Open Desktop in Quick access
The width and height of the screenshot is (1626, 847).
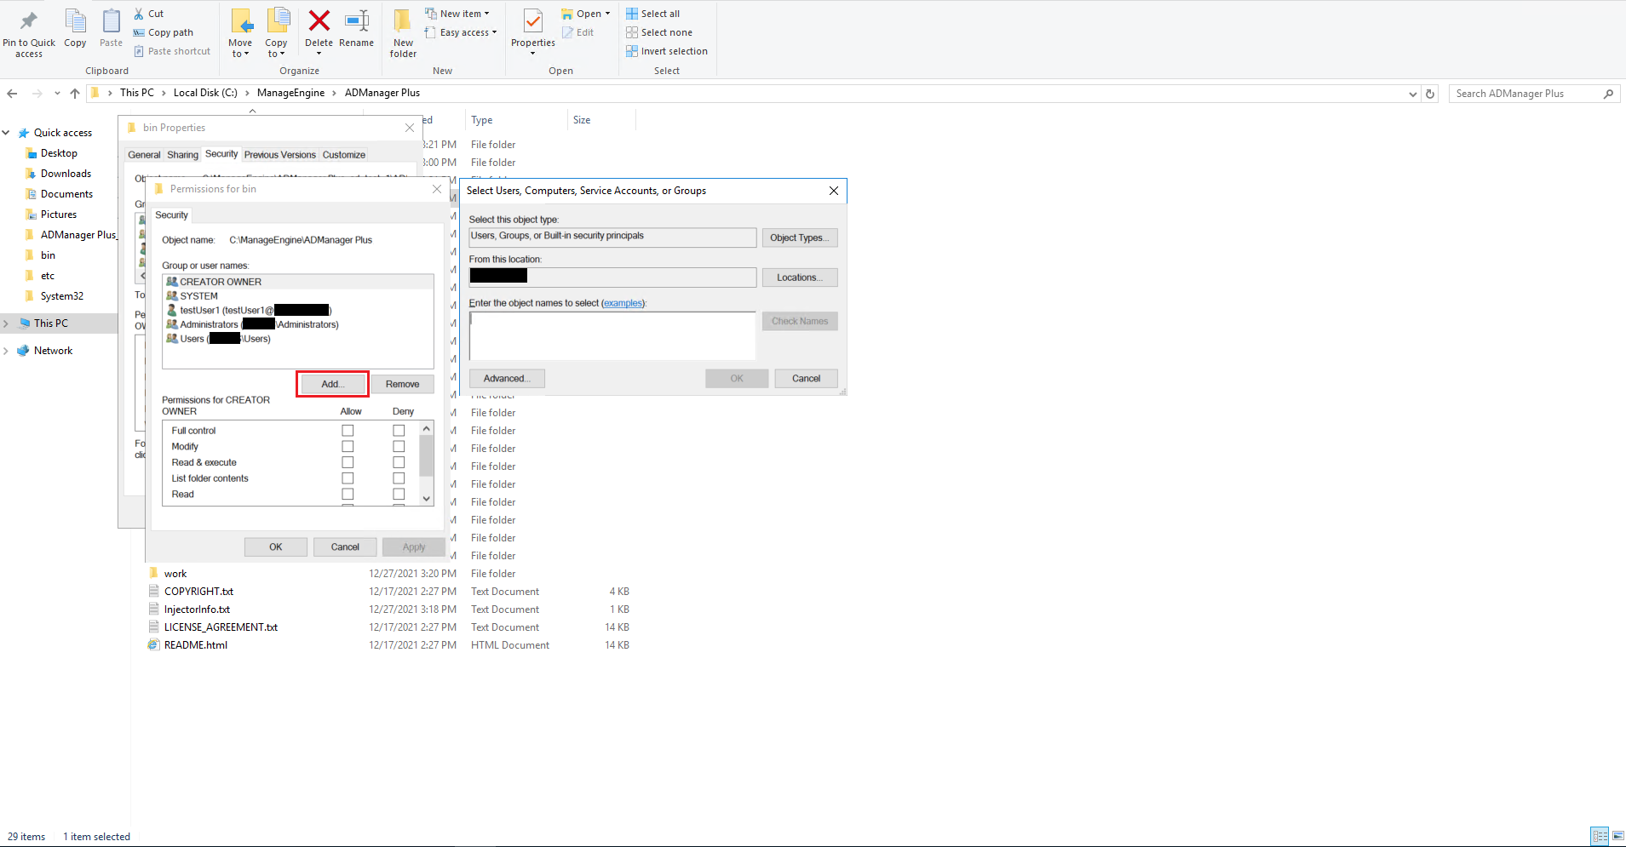click(59, 153)
